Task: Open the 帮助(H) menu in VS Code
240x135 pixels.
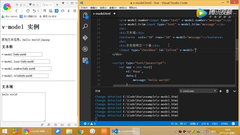Action: coord(133,7)
